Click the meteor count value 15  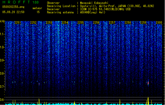coord(38,12)
